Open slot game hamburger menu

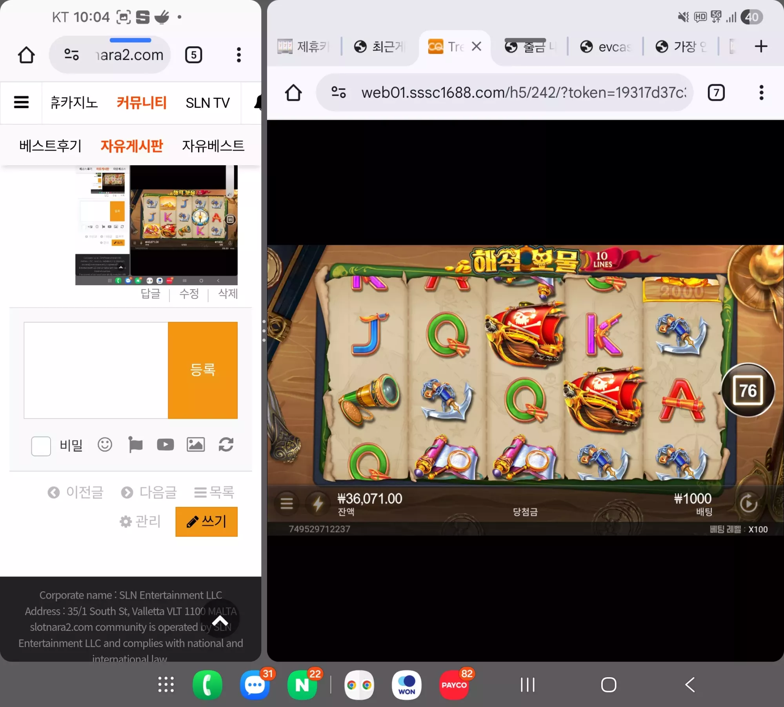click(x=287, y=503)
